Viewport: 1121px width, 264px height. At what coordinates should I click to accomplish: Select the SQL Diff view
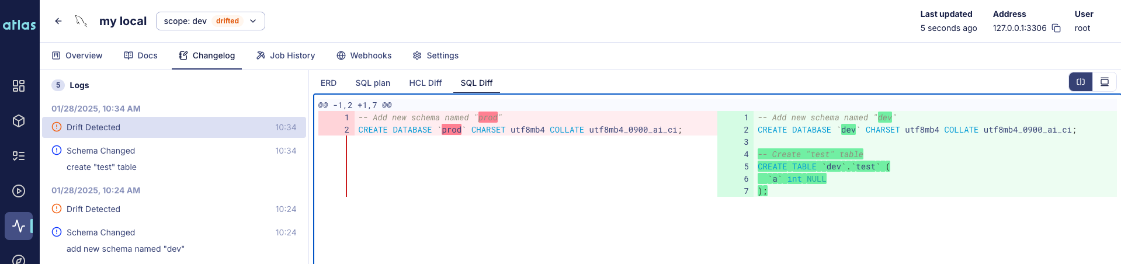point(477,83)
